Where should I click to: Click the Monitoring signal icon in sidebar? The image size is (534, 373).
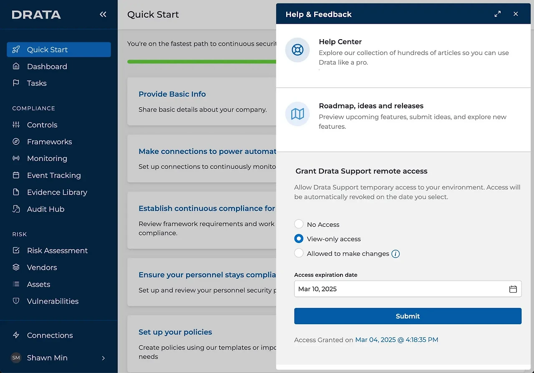(16, 158)
